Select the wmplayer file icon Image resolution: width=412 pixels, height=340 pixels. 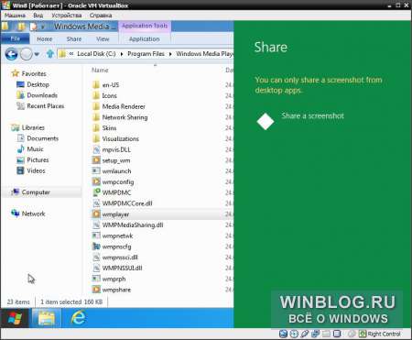(96, 214)
